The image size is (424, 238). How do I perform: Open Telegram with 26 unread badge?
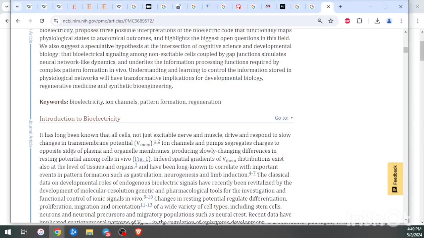[106, 232]
